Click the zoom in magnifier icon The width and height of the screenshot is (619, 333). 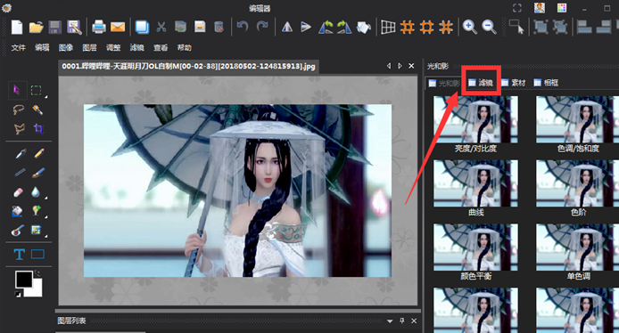tap(469, 27)
